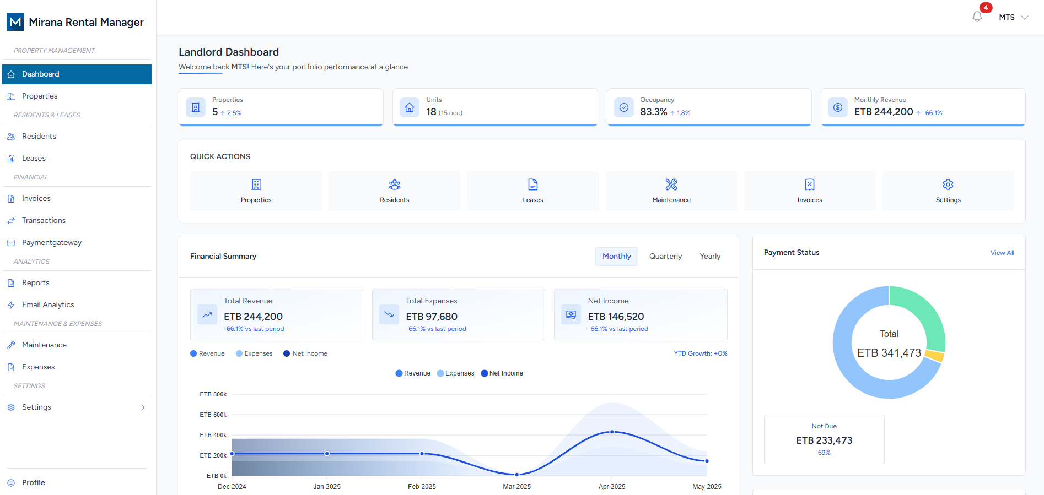Click the Mirana Rental Manager logo icon
This screenshot has height=495, width=1044.
[x=15, y=22]
